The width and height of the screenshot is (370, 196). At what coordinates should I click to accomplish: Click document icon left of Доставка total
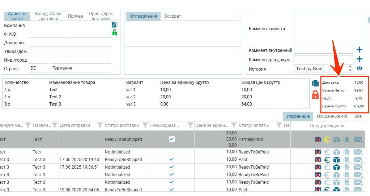(315, 83)
